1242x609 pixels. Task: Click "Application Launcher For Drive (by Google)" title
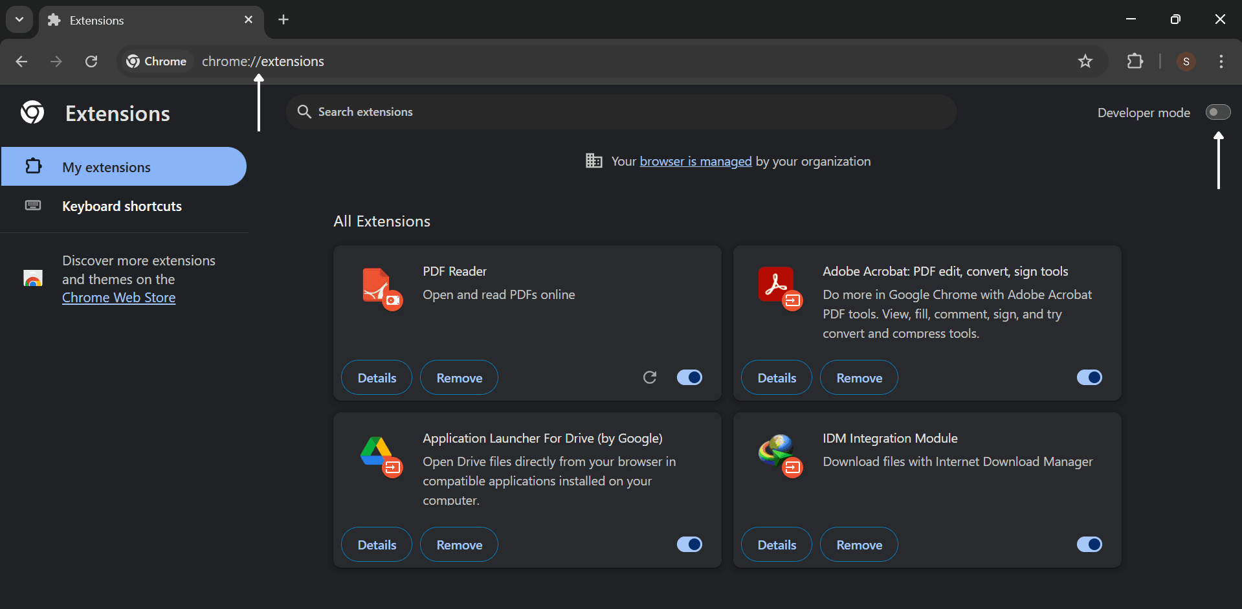[542, 438]
